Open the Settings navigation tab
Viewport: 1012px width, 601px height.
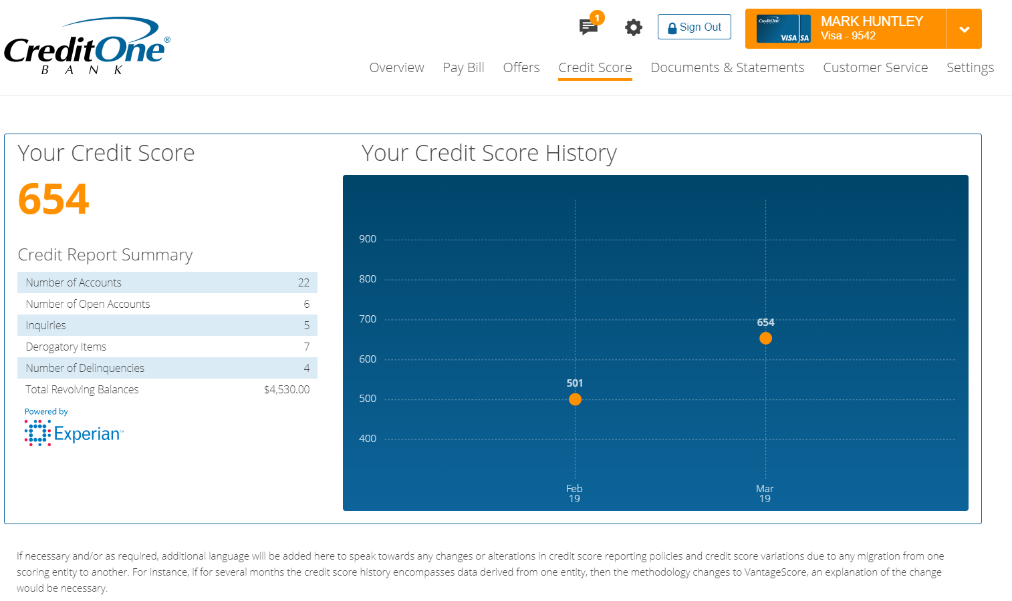tap(970, 67)
